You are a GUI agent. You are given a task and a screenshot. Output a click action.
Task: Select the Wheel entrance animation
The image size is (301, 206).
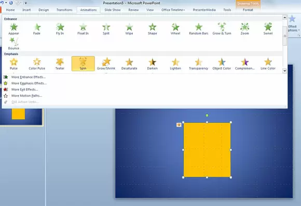[175, 29]
